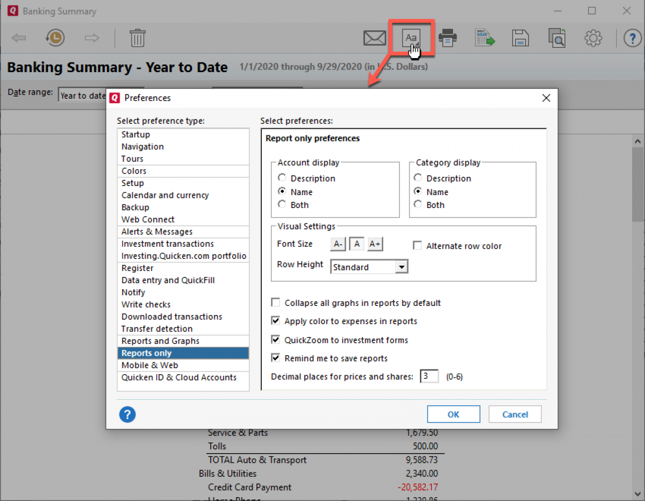Save the report with the floppy disk icon
The image size is (645, 501).
[520, 38]
